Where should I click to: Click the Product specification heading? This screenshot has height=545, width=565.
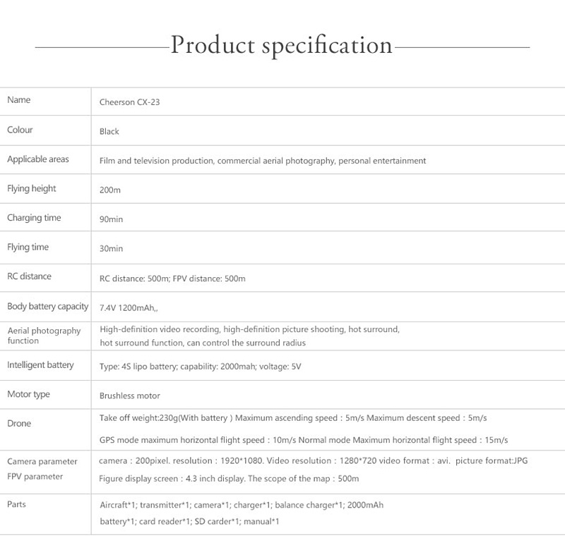282,46
